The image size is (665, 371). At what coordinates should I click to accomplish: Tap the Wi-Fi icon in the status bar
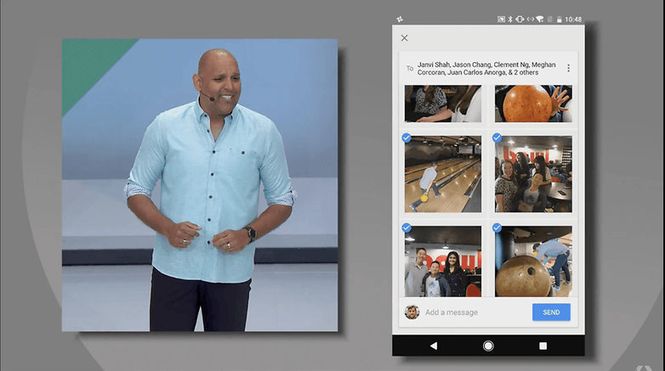click(x=540, y=19)
